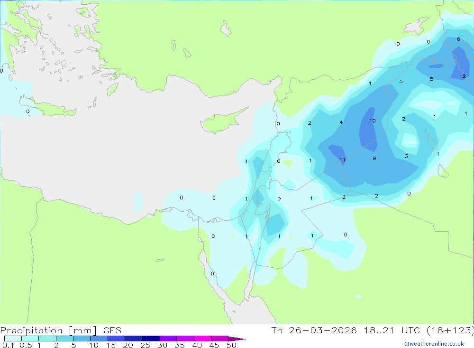Click the "0.1" legend scale label
Image resolution: width=474 pixels, height=348 pixels.
pyautogui.click(x=8, y=345)
